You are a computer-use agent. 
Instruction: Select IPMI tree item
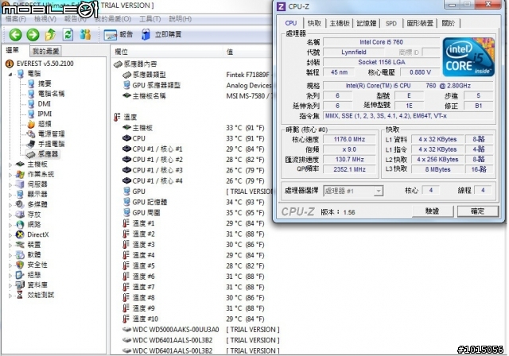click(x=45, y=114)
